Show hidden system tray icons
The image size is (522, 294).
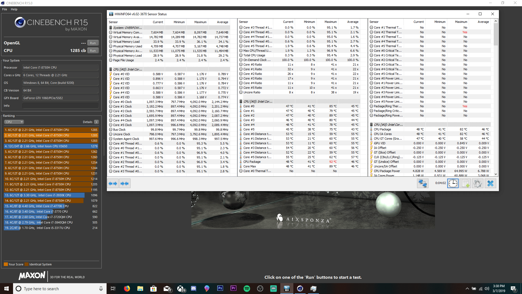point(467,289)
